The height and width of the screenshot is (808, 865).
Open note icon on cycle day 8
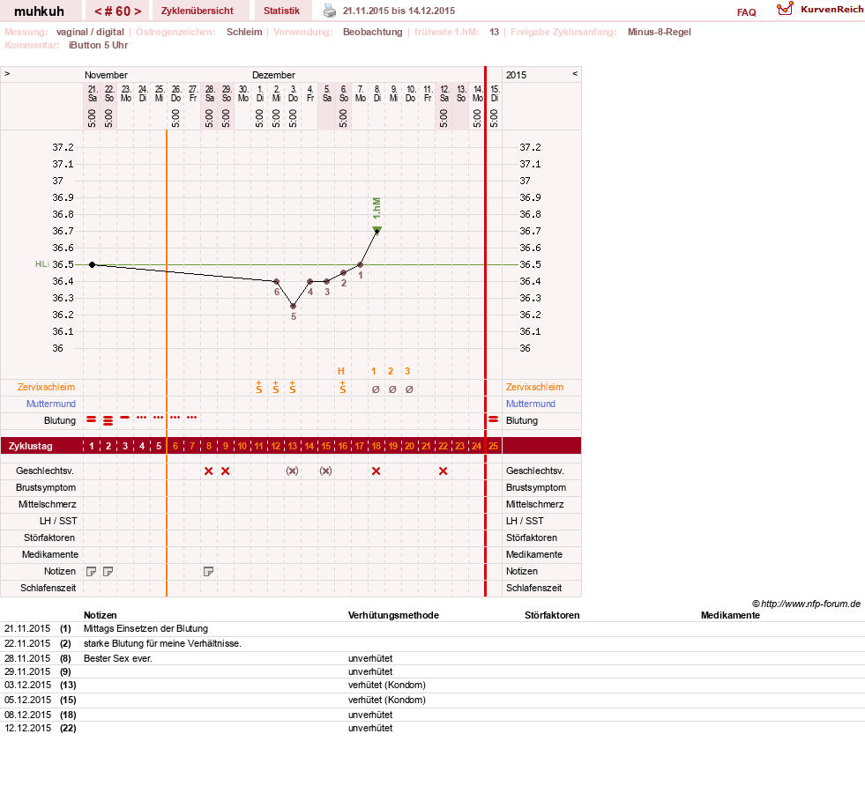click(208, 572)
